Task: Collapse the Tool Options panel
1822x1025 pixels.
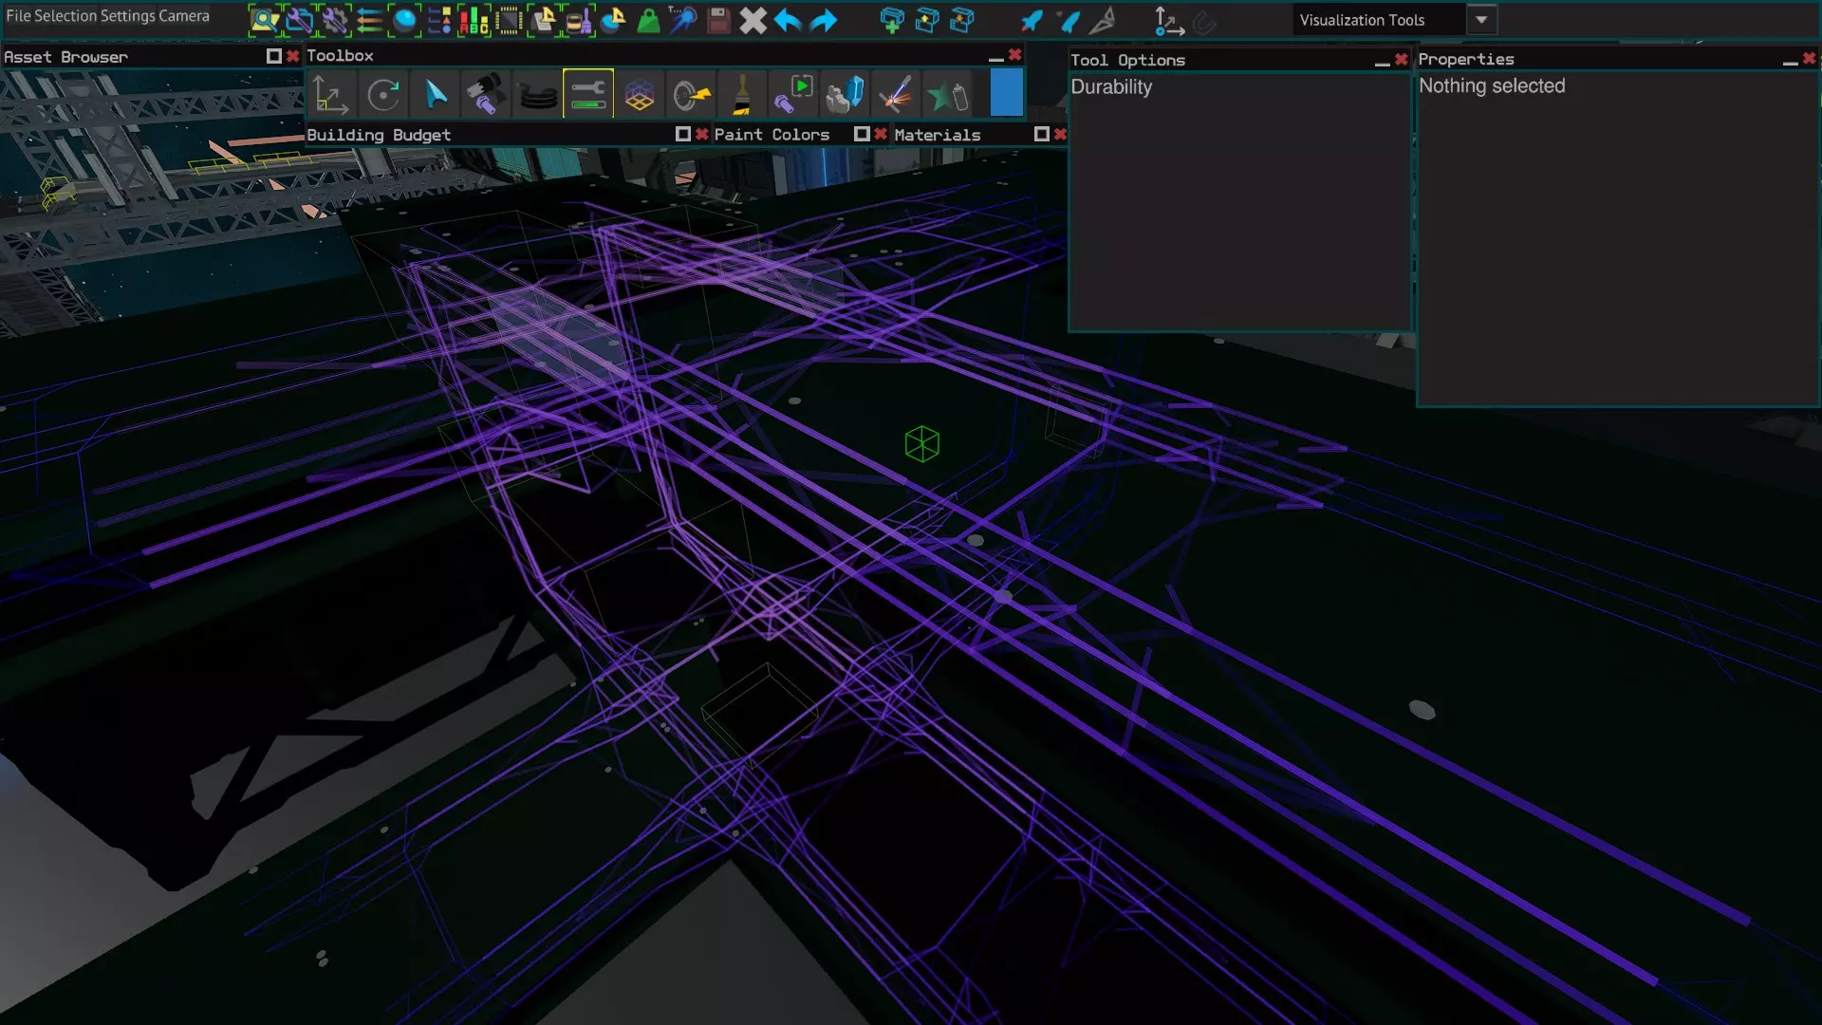Action: (1382, 61)
